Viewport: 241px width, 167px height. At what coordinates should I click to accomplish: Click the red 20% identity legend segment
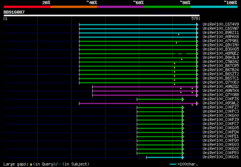[x=27, y=7]
